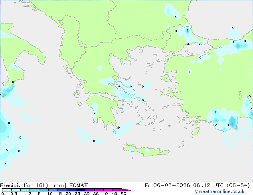Click the 25–30 mm darkest navy legend swatch
253x195 pixels.
pos(81,190)
